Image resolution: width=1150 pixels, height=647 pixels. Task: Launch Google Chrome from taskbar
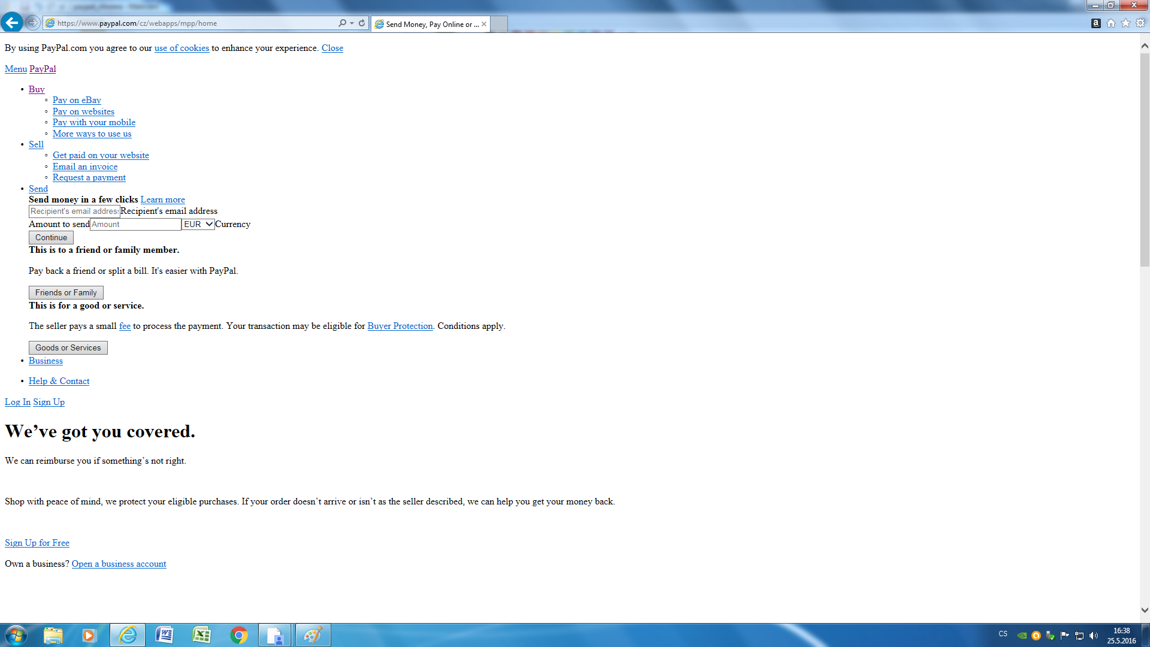239,635
